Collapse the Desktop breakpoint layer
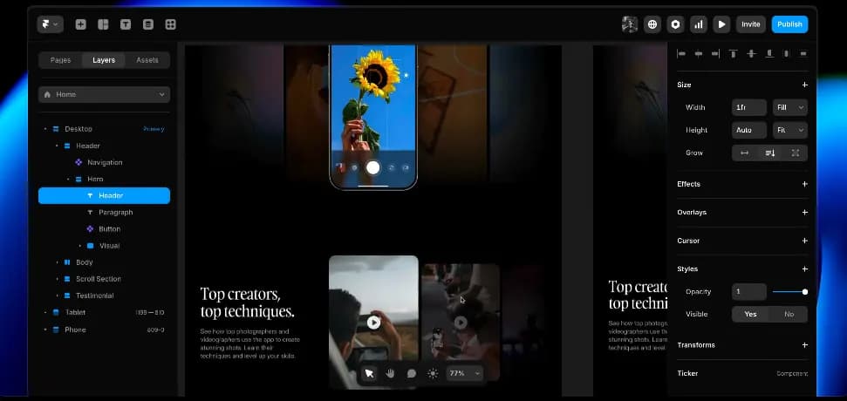 coord(44,129)
